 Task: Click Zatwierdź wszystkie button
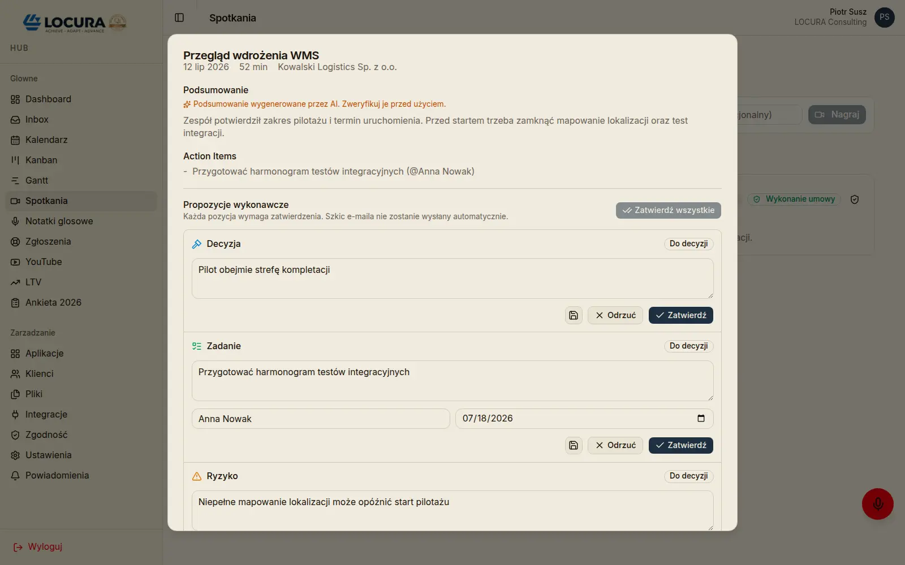tap(668, 210)
